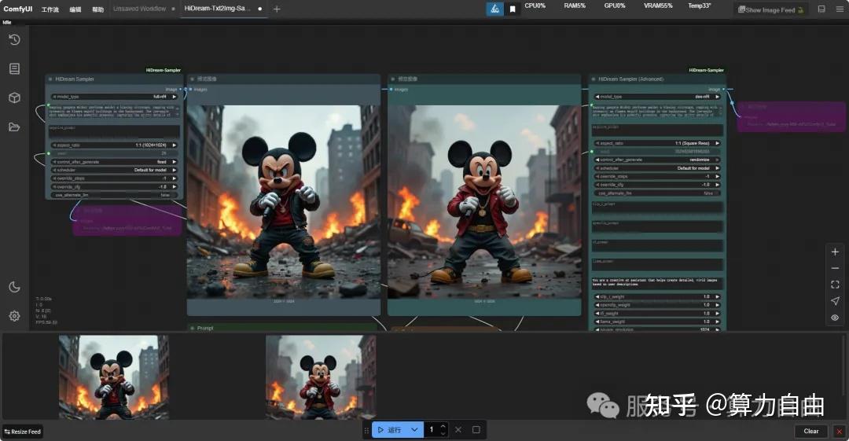Open the 工作流 menu
The width and height of the screenshot is (849, 441).
pyautogui.click(x=50, y=9)
